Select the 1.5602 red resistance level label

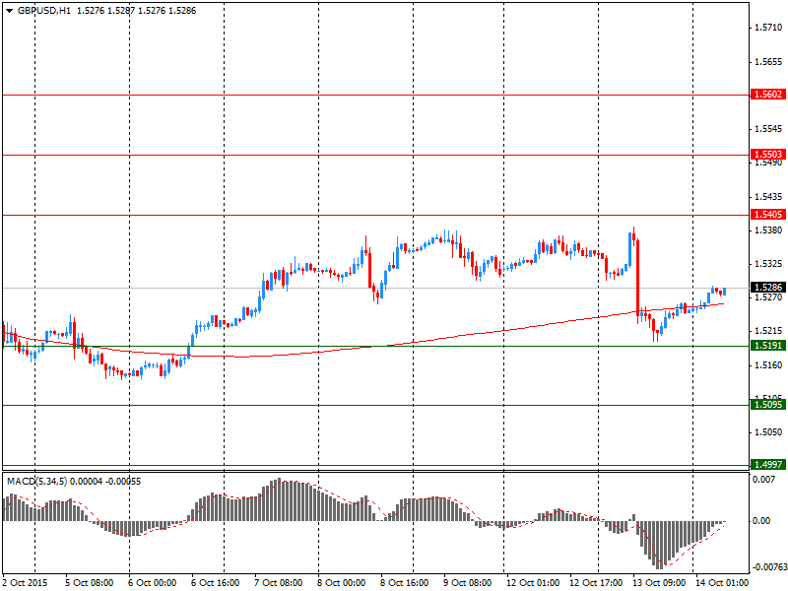pos(768,95)
